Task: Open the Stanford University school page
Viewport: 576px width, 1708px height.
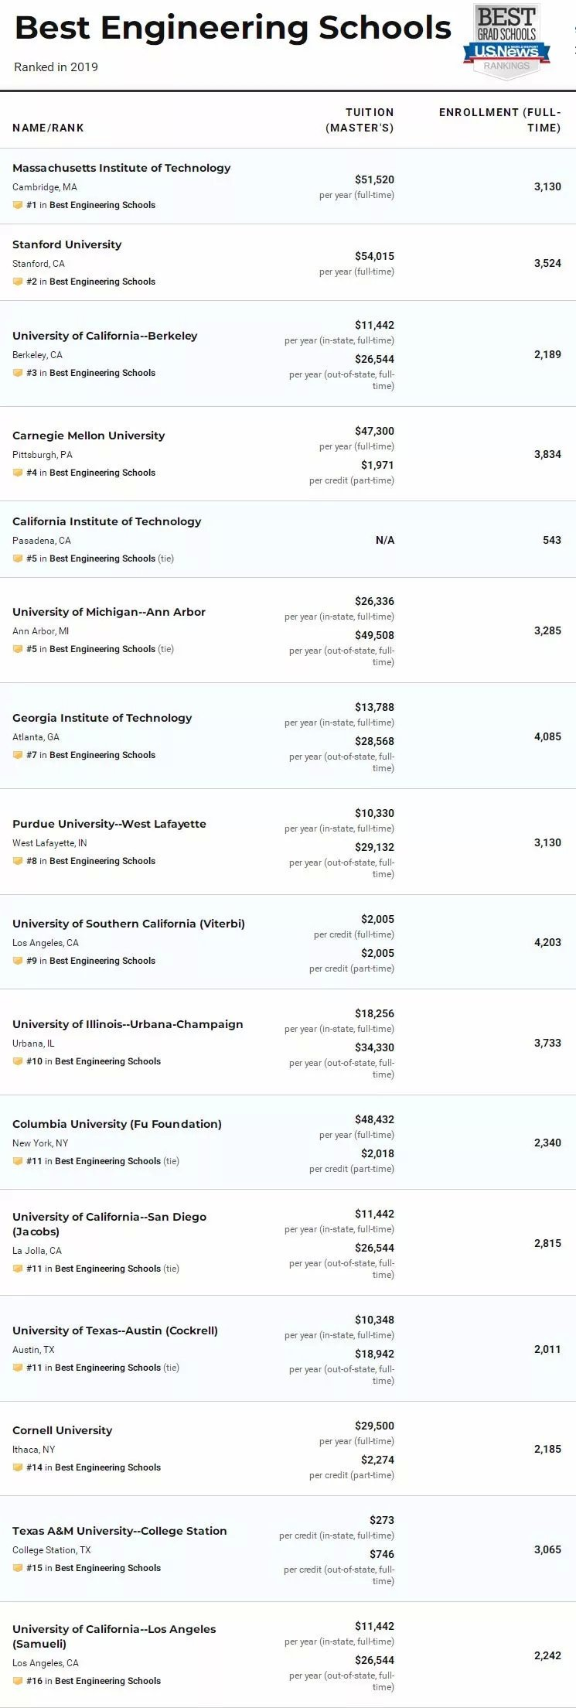Action: click(67, 244)
